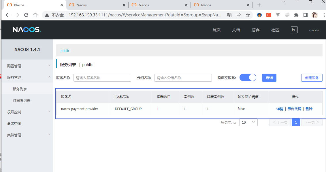The height and width of the screenshot is (172, 326).
Task: Open the tab search chevron
Action: click(x=284, y=2)
